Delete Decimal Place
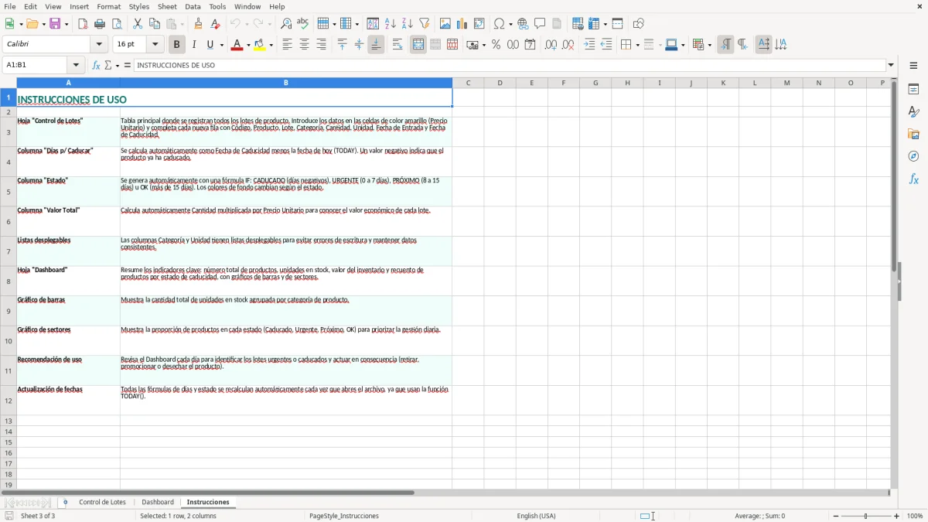The height and width of the screenshot is (522, 928). (x=568, y=45)
